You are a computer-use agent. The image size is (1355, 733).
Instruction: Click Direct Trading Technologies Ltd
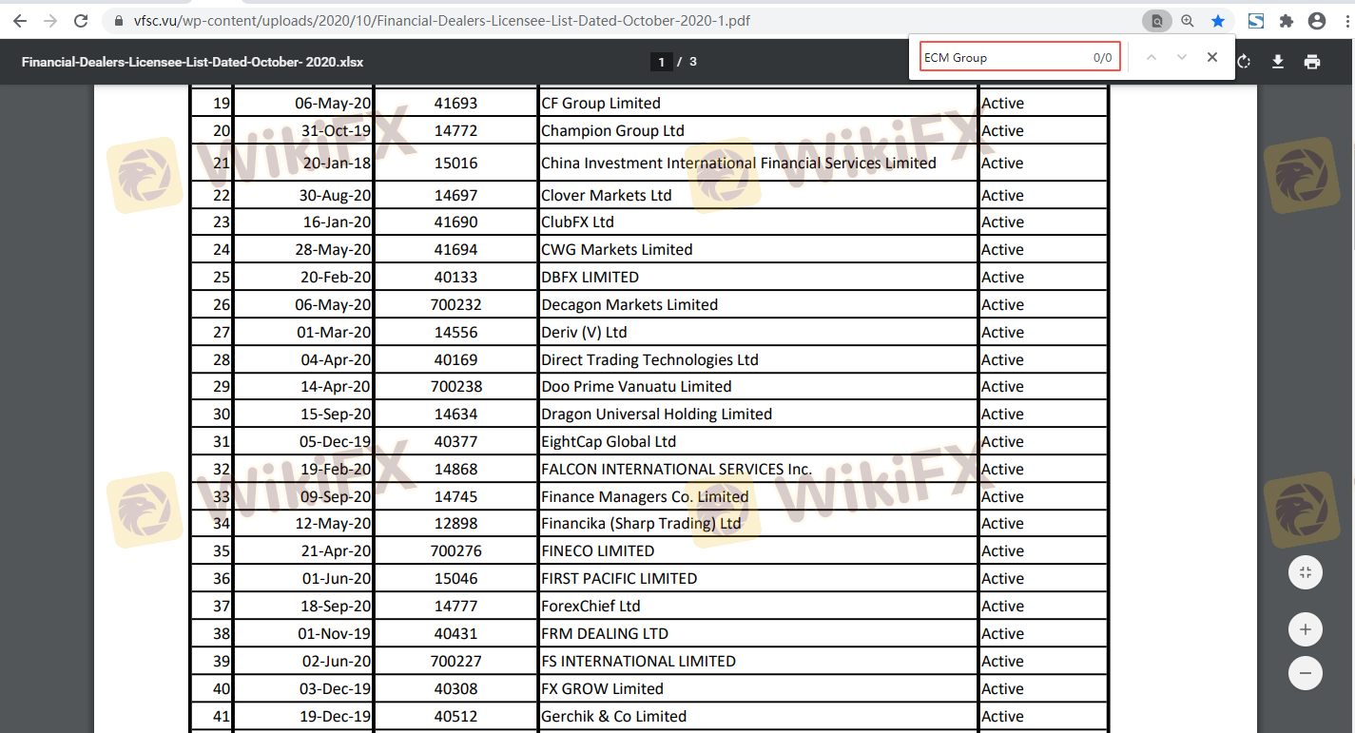[x=649, y=359]
